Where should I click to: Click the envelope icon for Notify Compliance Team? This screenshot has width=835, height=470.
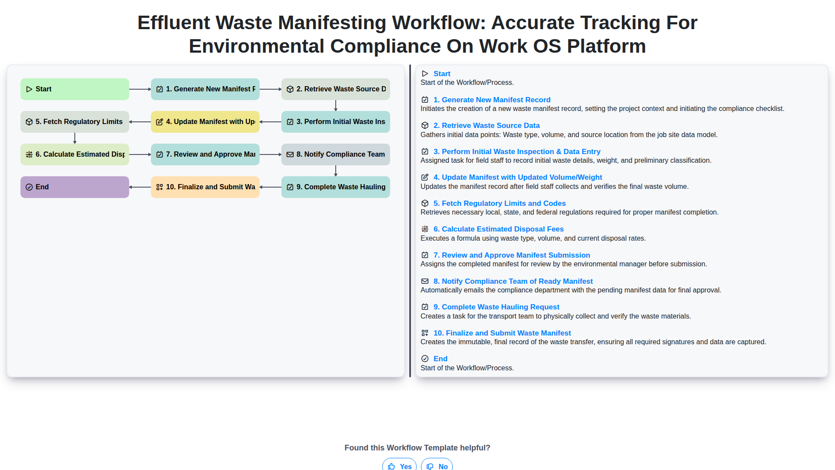click(425, 281)
